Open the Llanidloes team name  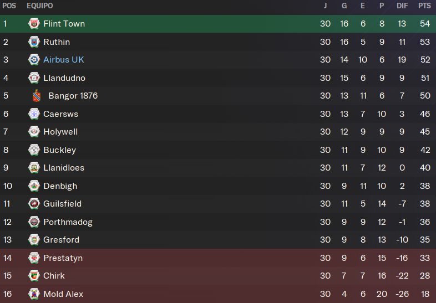64,168
